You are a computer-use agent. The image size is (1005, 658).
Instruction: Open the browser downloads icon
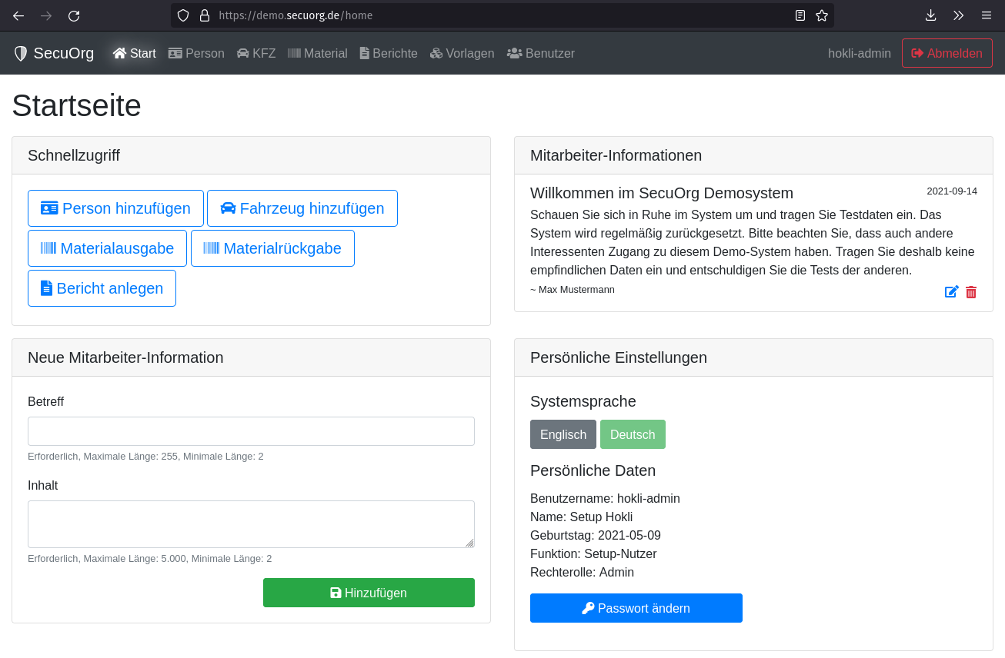pos(931,15)
